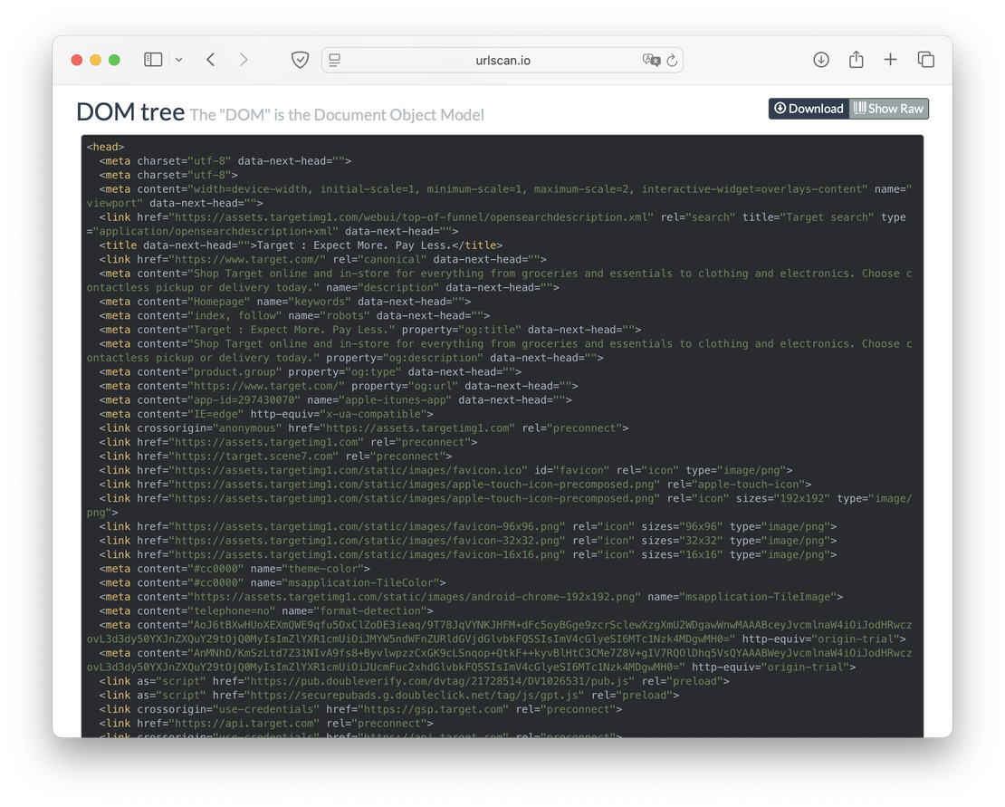Screen dimensions: 1005x807
Task: Close the Safari window
Action: point(77,60)
